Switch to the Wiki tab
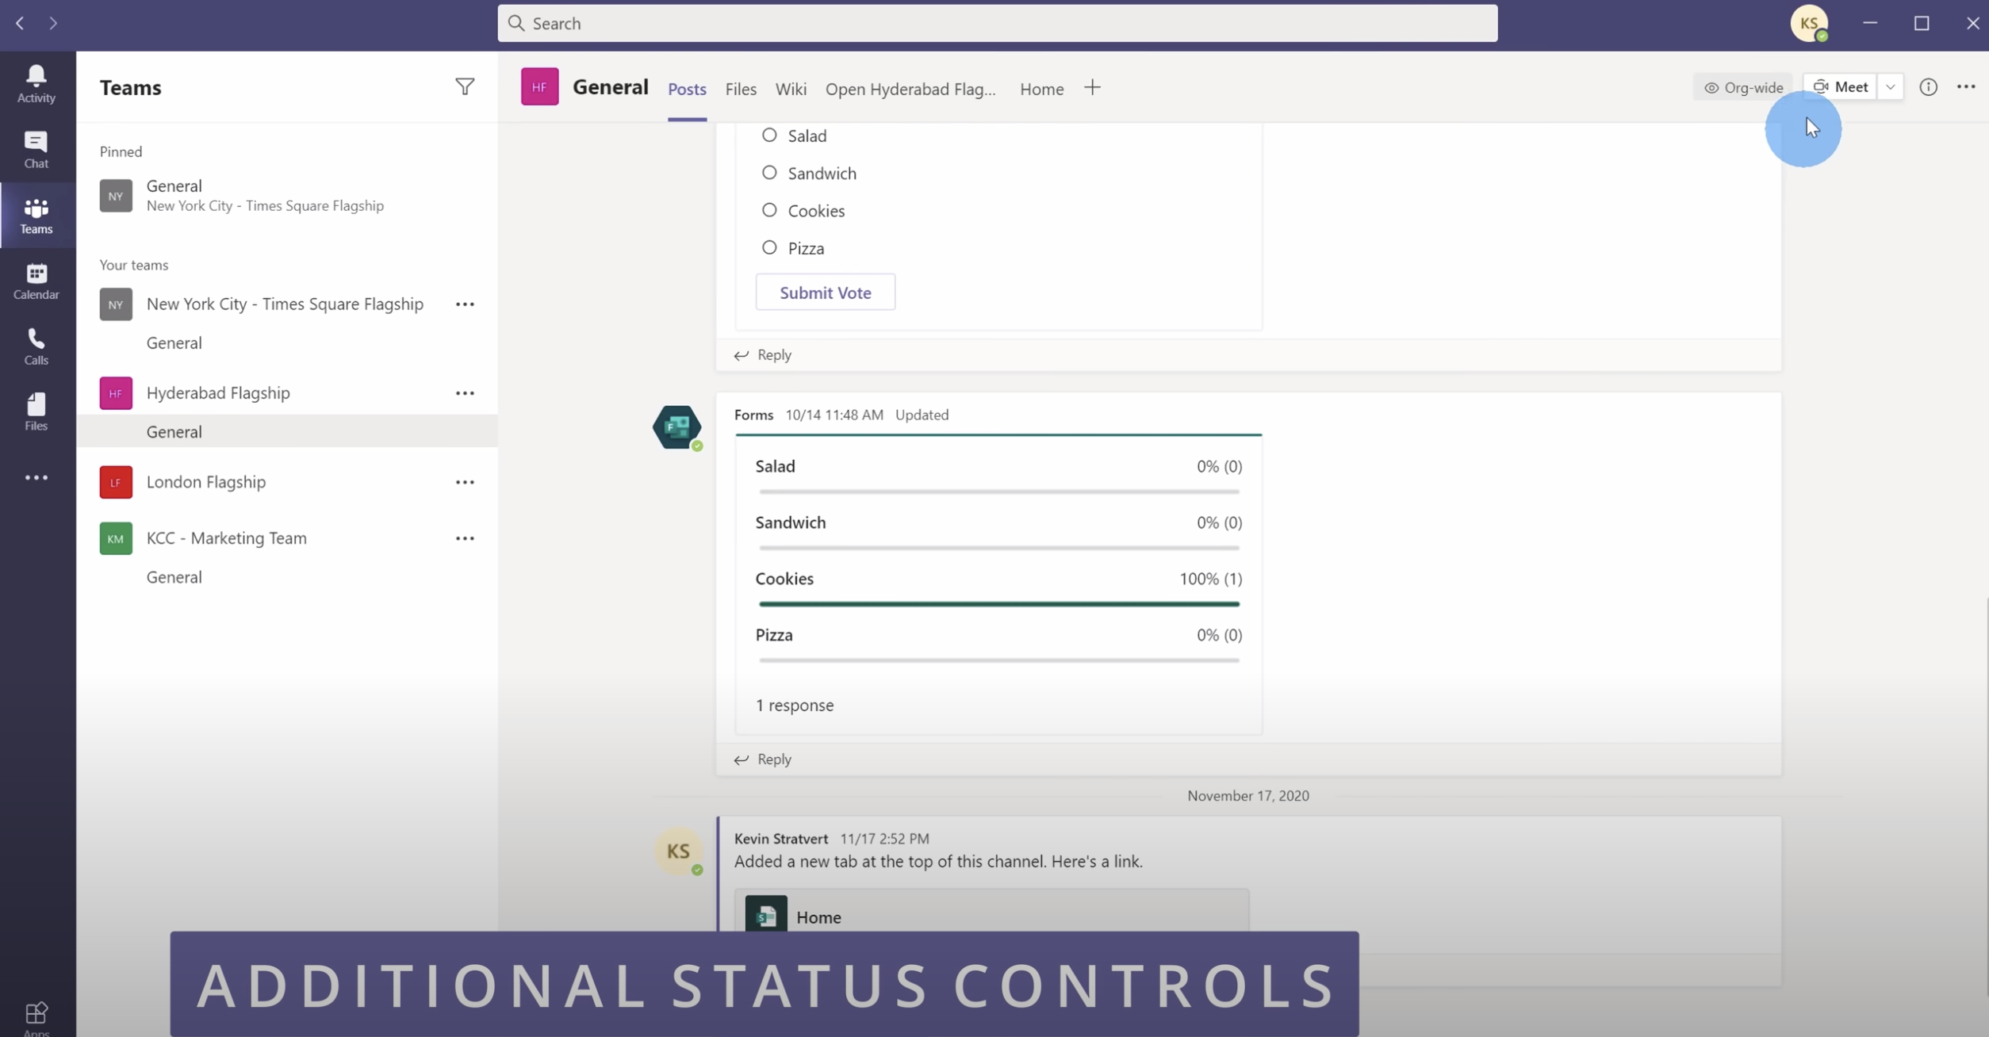Image resolution: width=1989 pixels, height=1037 pixels. (790, 89)
